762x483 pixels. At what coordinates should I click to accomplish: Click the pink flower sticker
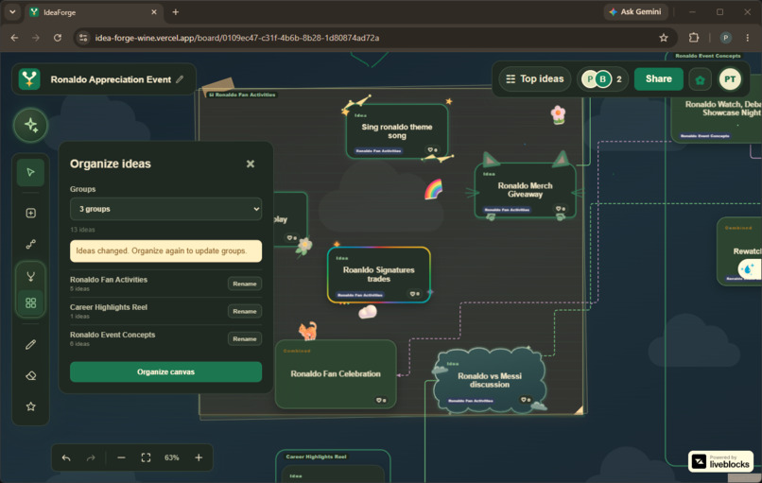[558, 115]
